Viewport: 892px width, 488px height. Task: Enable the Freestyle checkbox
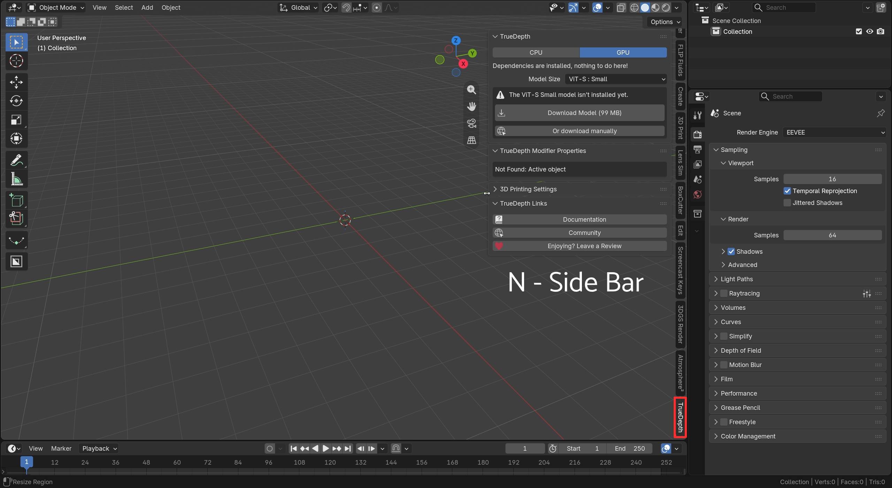pyautogui.click(x=724, y=422)
